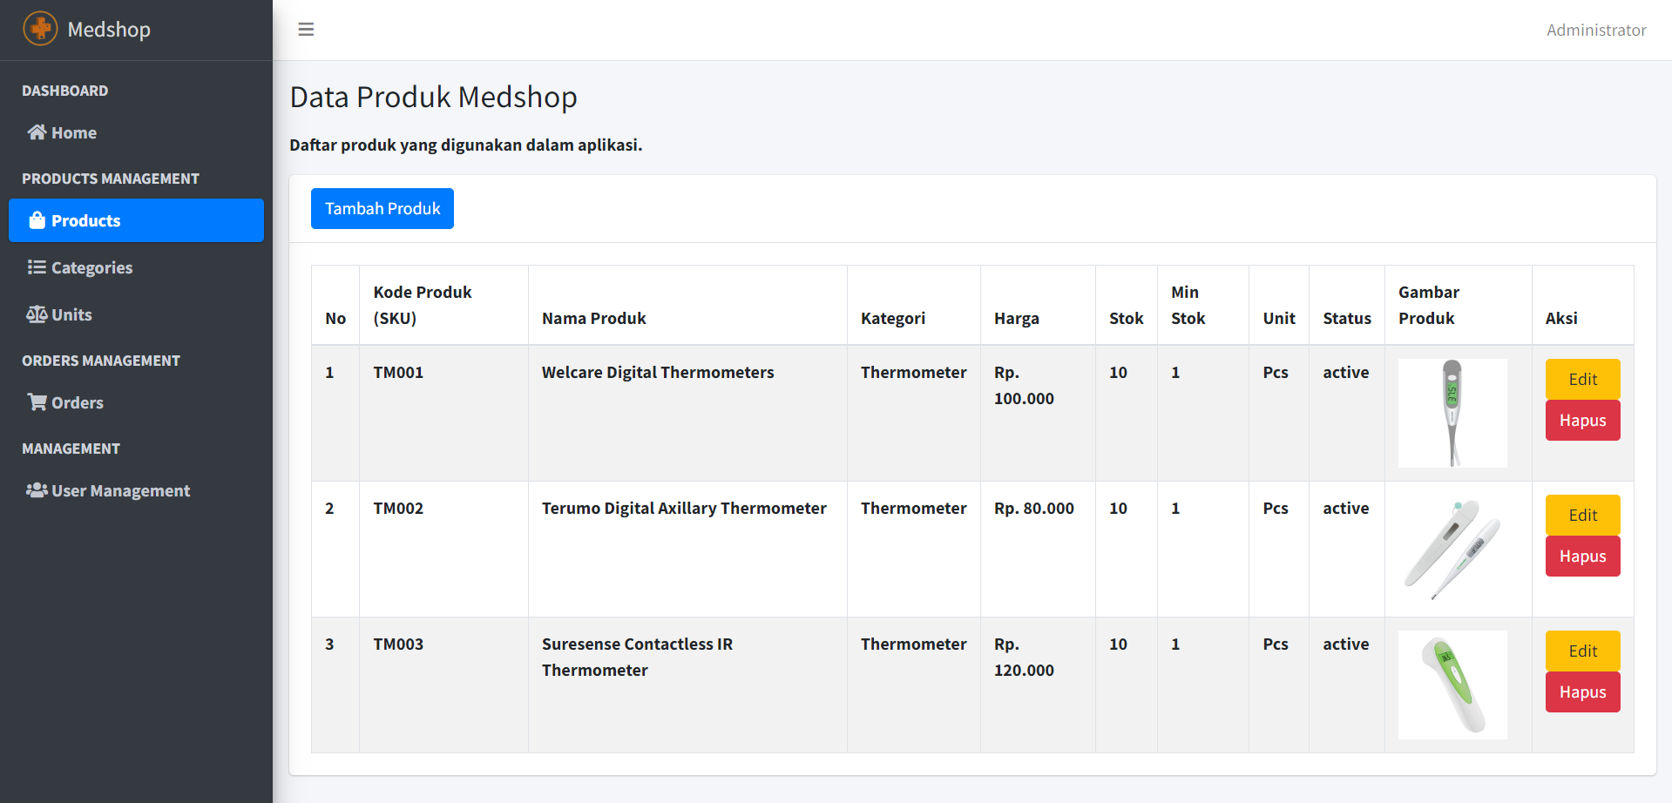Edit the Suresense Contactless IR Thermometer
This screenshot has width=1672, height=803.
click(1582, 651)
